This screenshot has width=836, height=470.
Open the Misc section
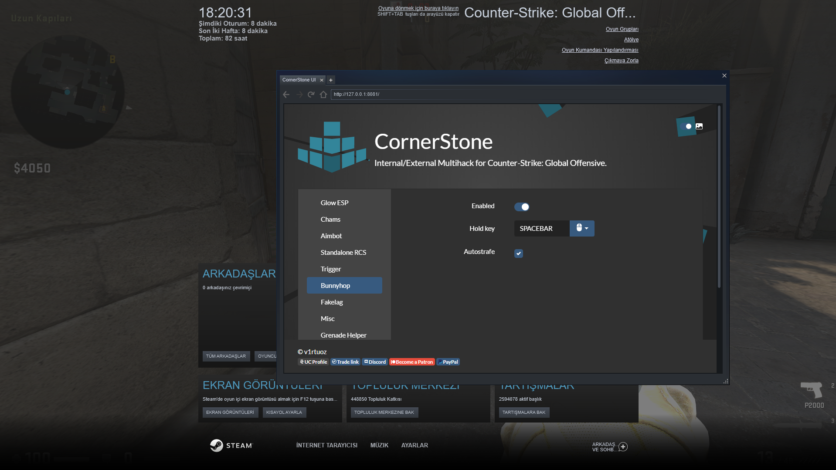pos(344,319)
